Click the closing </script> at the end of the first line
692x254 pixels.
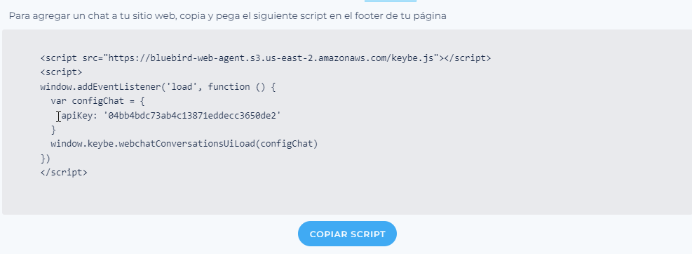(x=467, y=58)
